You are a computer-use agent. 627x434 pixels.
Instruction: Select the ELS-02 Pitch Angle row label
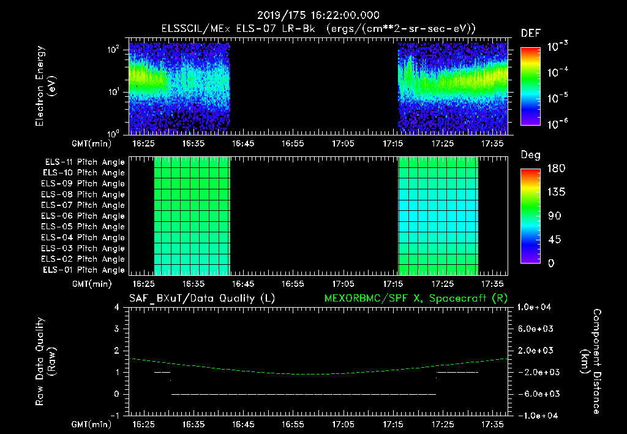click(83, 259)
